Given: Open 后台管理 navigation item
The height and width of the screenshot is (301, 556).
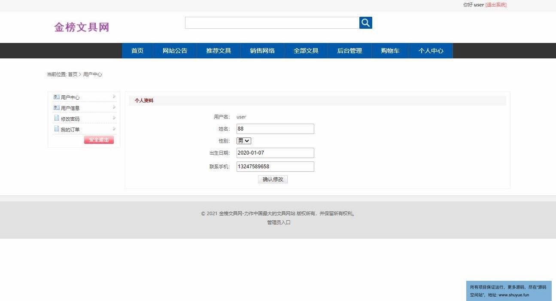Looking at the screenshot, I should 349,51.
